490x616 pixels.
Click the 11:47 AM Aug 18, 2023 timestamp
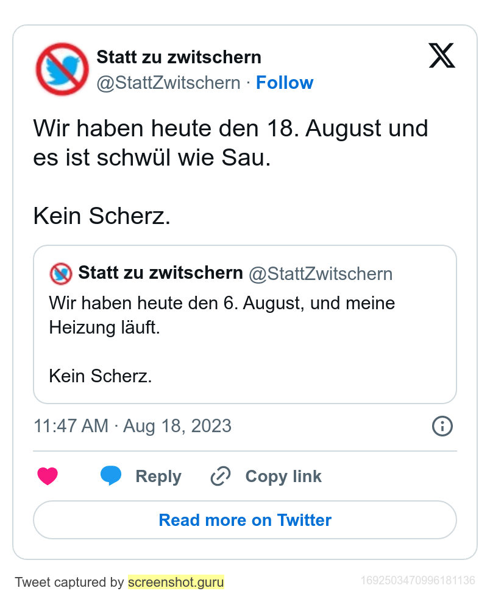coord(132,426)
